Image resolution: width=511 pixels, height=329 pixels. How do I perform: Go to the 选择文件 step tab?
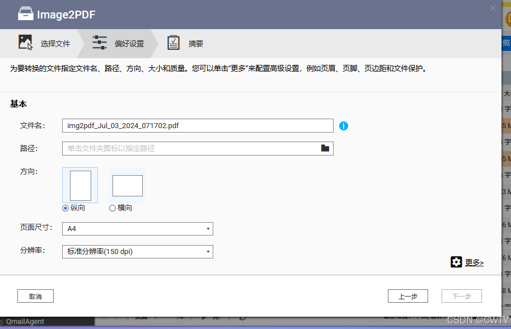pos(41,43)
